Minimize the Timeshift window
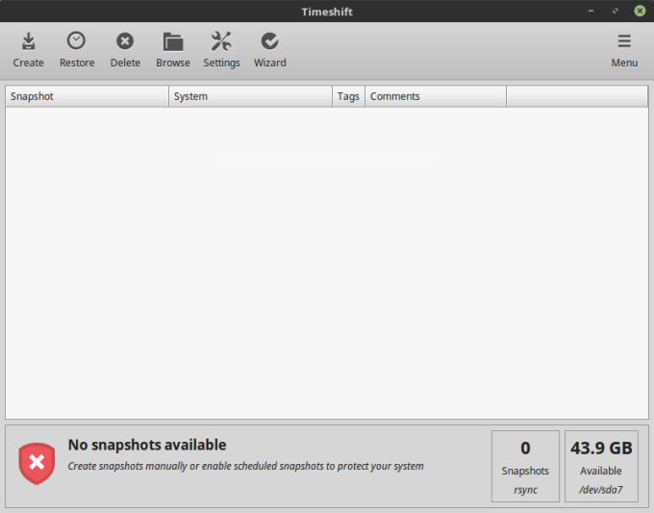 pos(592,11)
